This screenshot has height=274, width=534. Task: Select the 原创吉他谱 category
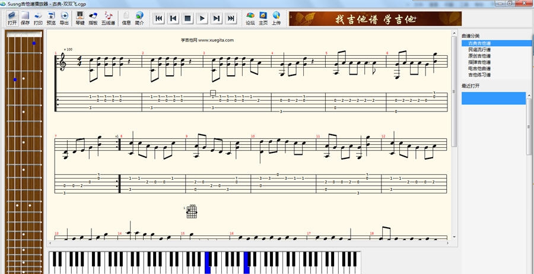(x=479, y=56)
